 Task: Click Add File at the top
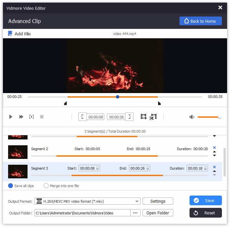(x=19, y=34)
